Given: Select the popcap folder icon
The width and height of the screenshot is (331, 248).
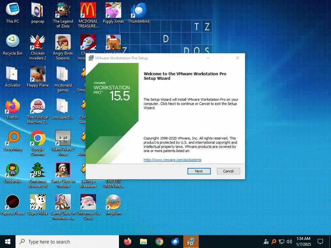Looking at the screenshot, I should pyautogui.click(x=37, y=13).
